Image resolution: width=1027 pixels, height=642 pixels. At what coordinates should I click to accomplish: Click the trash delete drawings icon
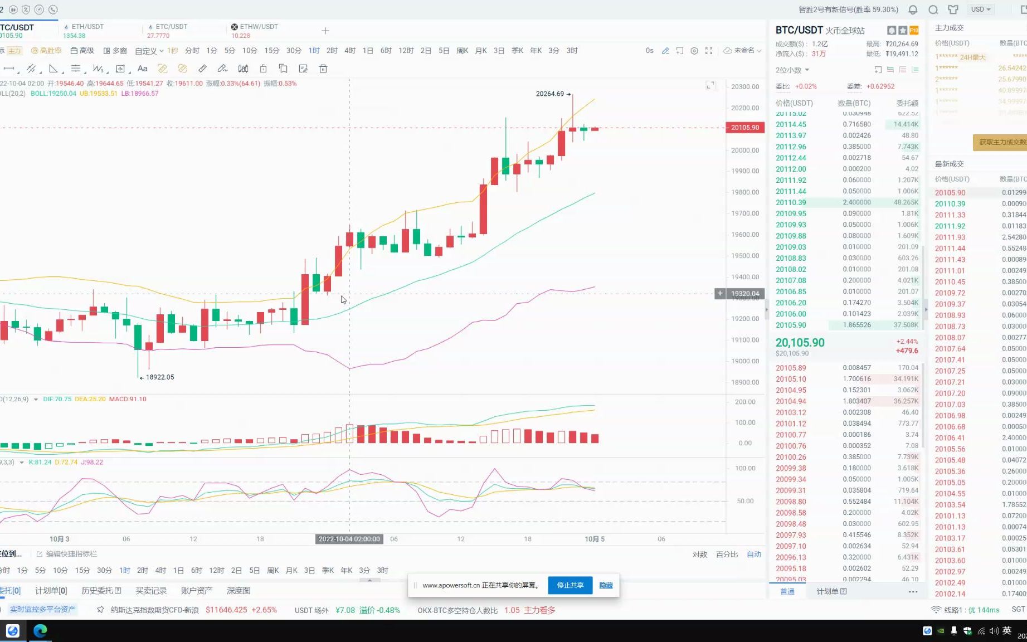pos(323,69)
